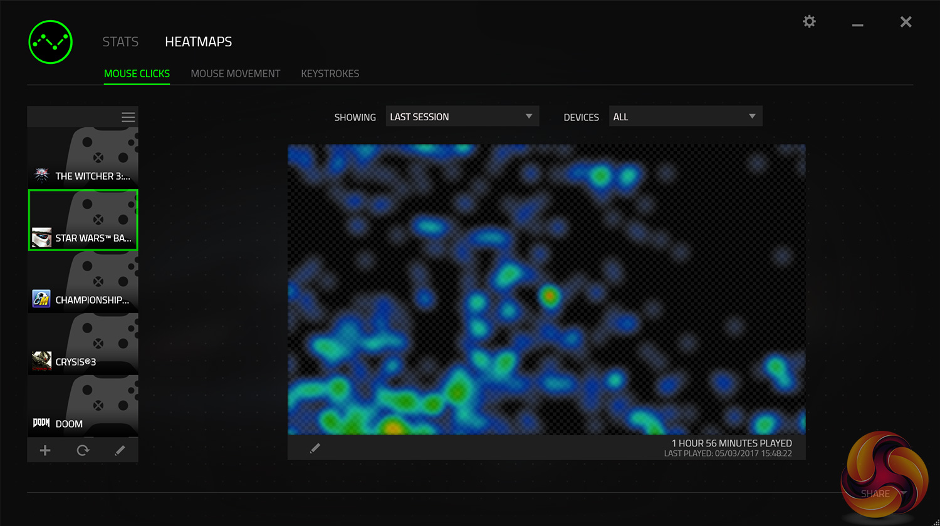Click the Razer Stats green logo icon
940x526 pixels.
point(51,42)
